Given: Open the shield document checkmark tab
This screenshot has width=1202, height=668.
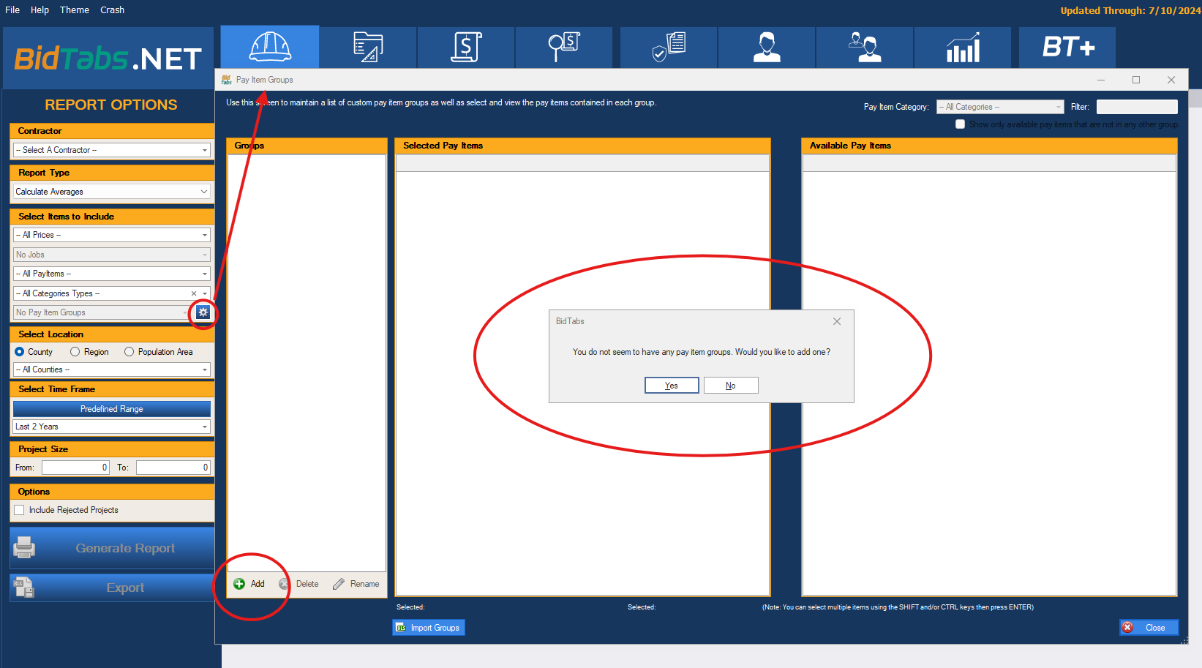Looking at the screenshot, I should [x=669, y=47].
